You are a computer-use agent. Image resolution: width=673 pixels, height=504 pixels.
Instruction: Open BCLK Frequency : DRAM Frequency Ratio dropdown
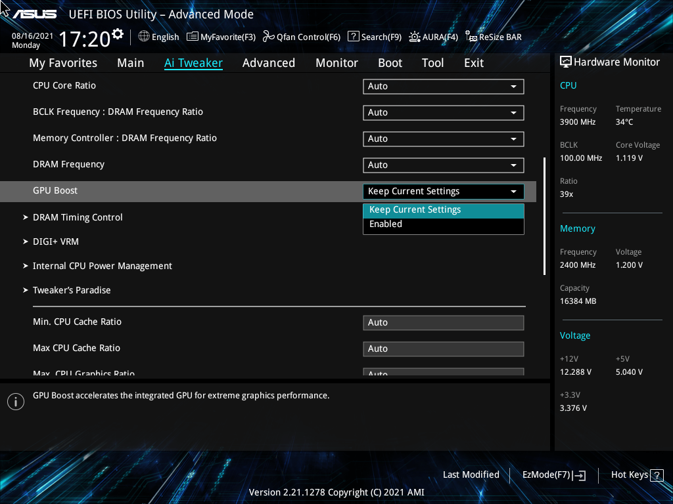(x=444, y=113)
